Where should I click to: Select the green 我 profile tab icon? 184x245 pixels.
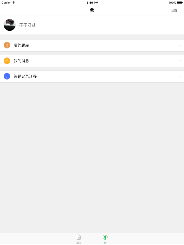(105, 237)
